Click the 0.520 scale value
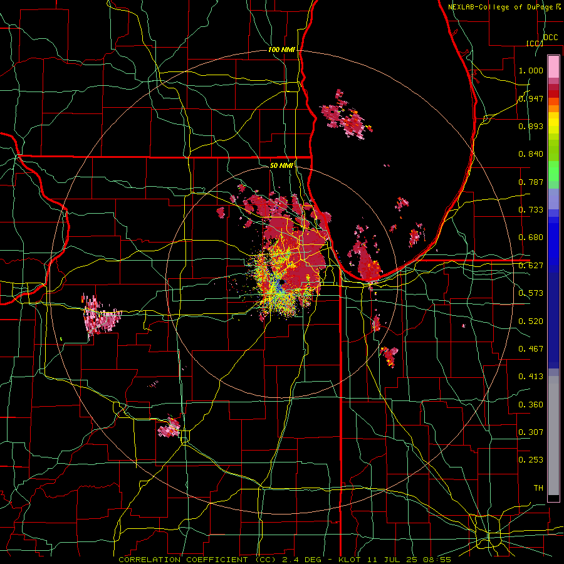Screen dimensions: 564x564 point(531,321)
